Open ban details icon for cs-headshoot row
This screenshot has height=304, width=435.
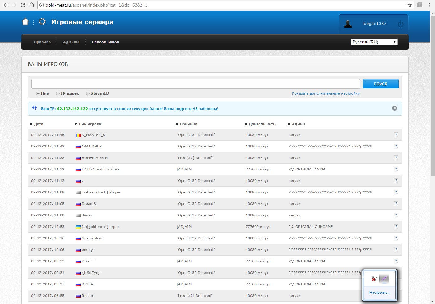(x=396, y=192)
